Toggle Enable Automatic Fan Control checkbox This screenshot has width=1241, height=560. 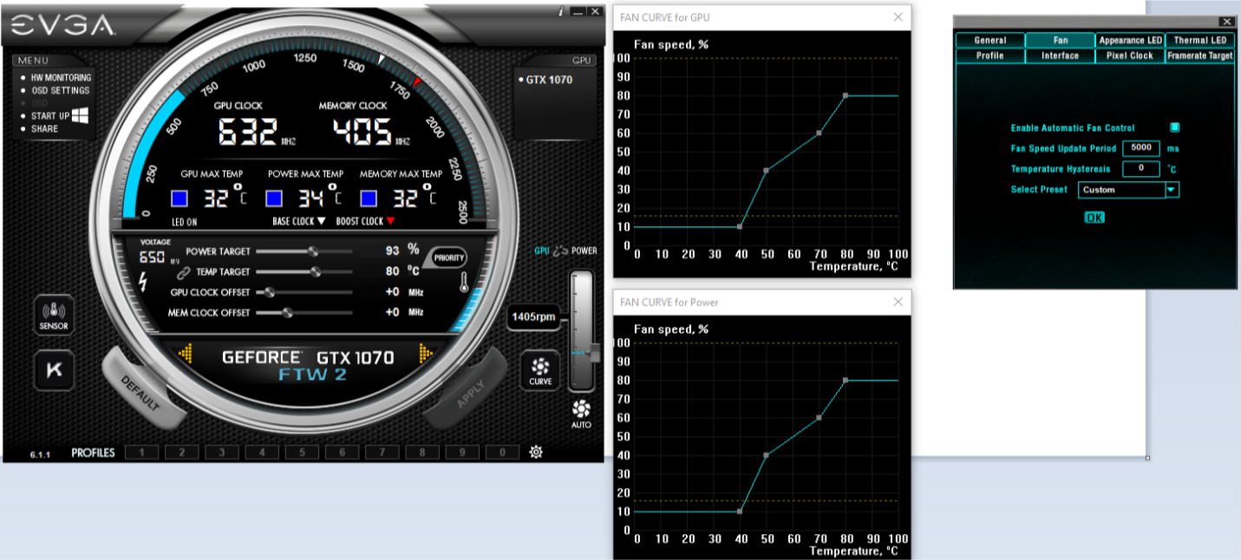[1175, 127]
